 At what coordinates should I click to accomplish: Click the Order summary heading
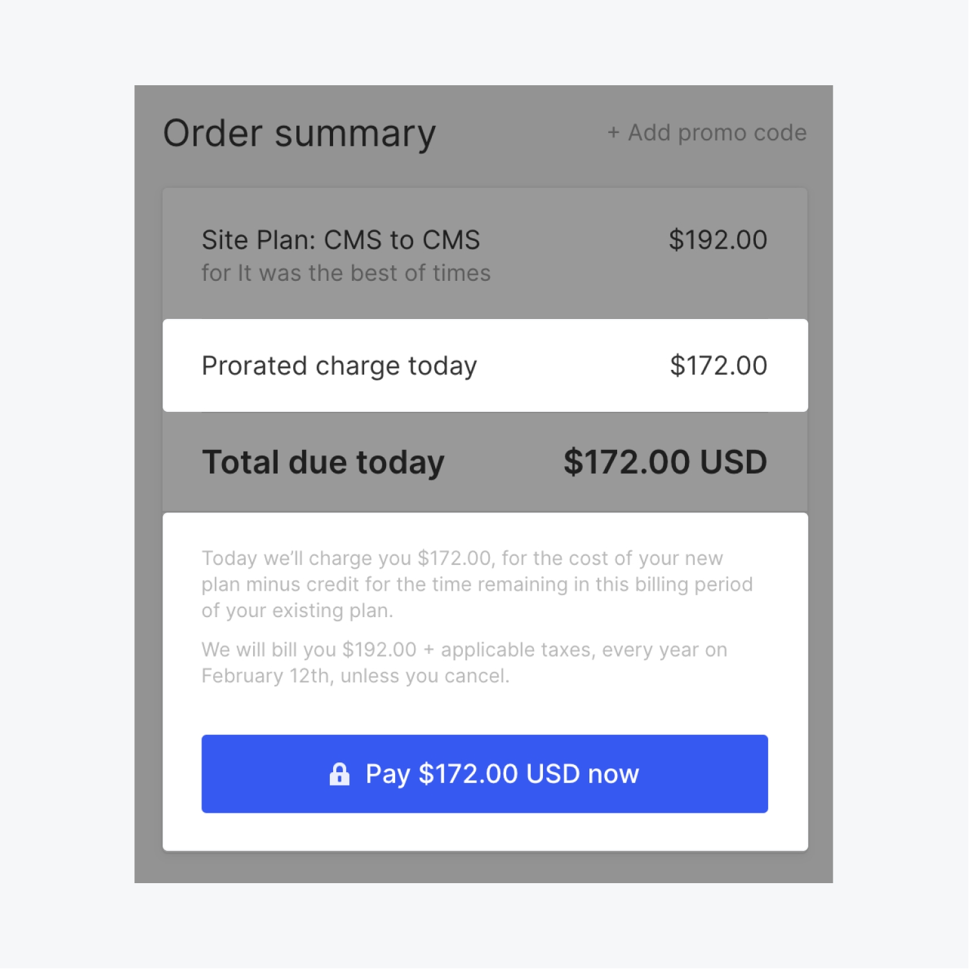point(300,134)
